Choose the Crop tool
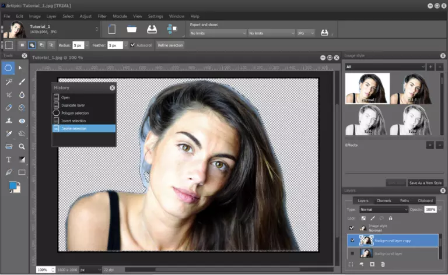Screen dimensions: 448x275 click(9, 94)
